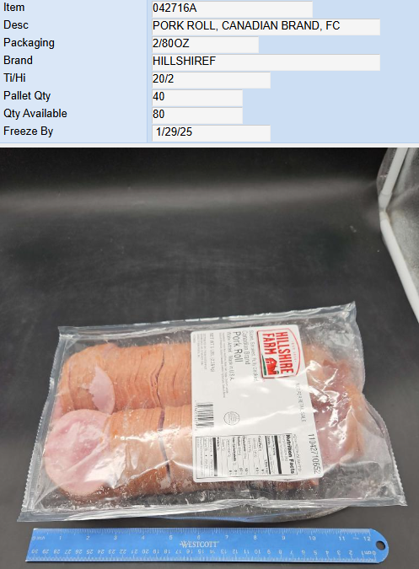The image size is (419, 569).
Task: Click the Ti/Hi field showing 20/2
Action: [x=211, y=80]
